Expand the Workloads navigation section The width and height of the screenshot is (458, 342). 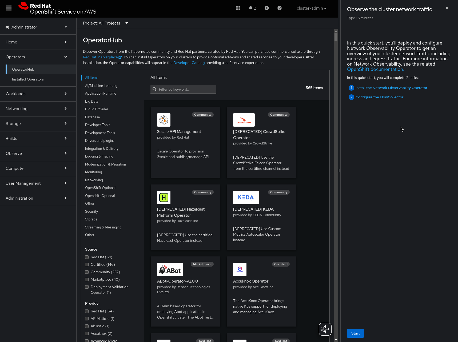(x=38, y=94)
